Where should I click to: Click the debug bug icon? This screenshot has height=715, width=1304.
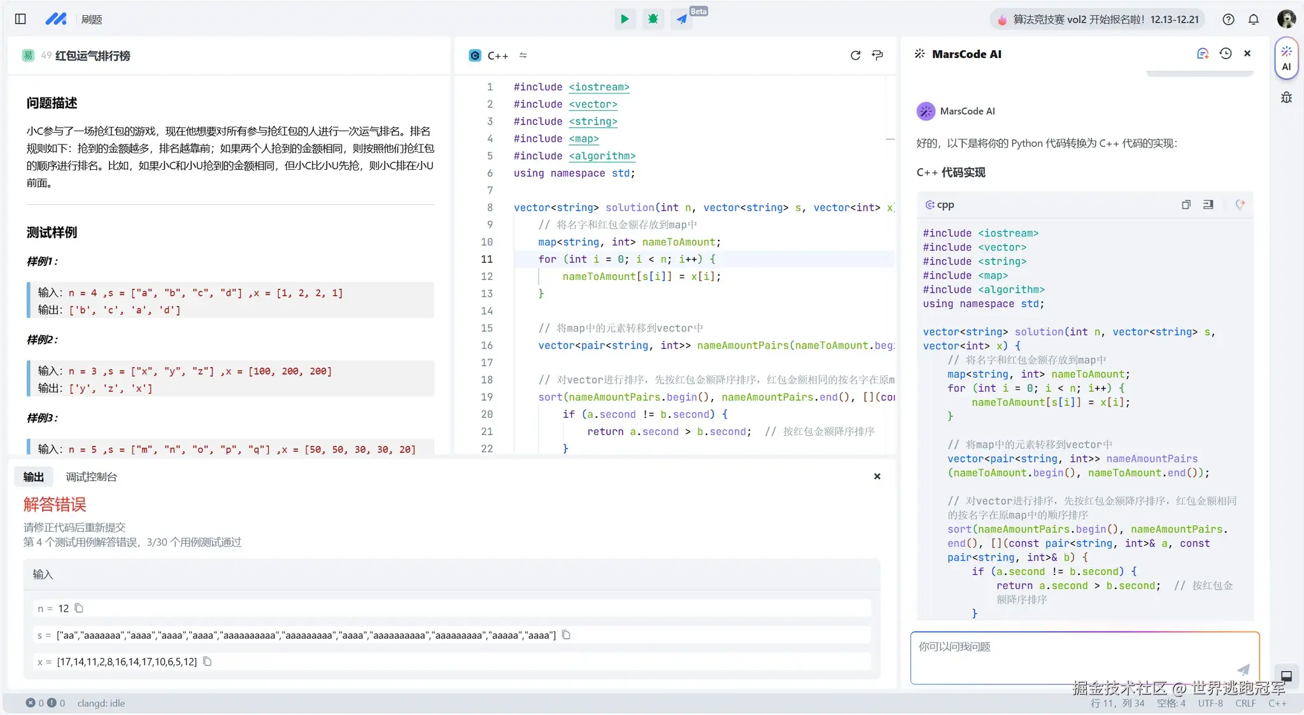tap(653, 19)
